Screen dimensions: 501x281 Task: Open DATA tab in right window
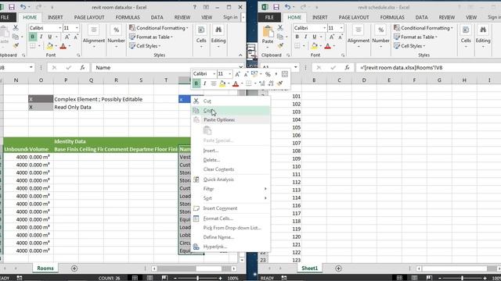point(421,17)
